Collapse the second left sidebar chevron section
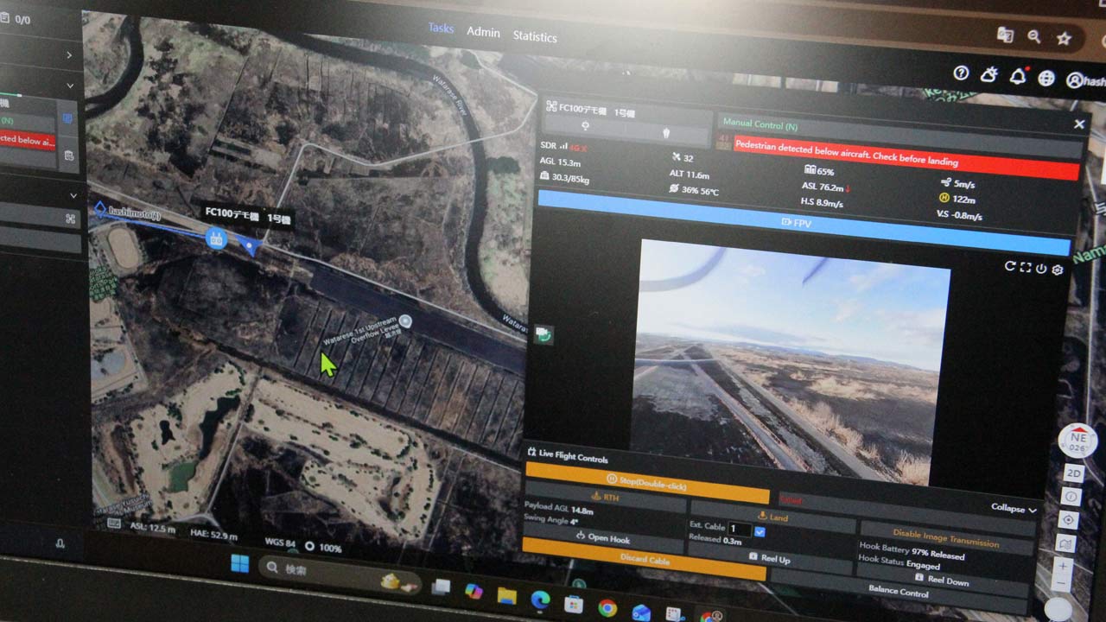Image resolution: width=1106 pixels, height=622 pixels. pyautogui.click(x=71, y=86)
